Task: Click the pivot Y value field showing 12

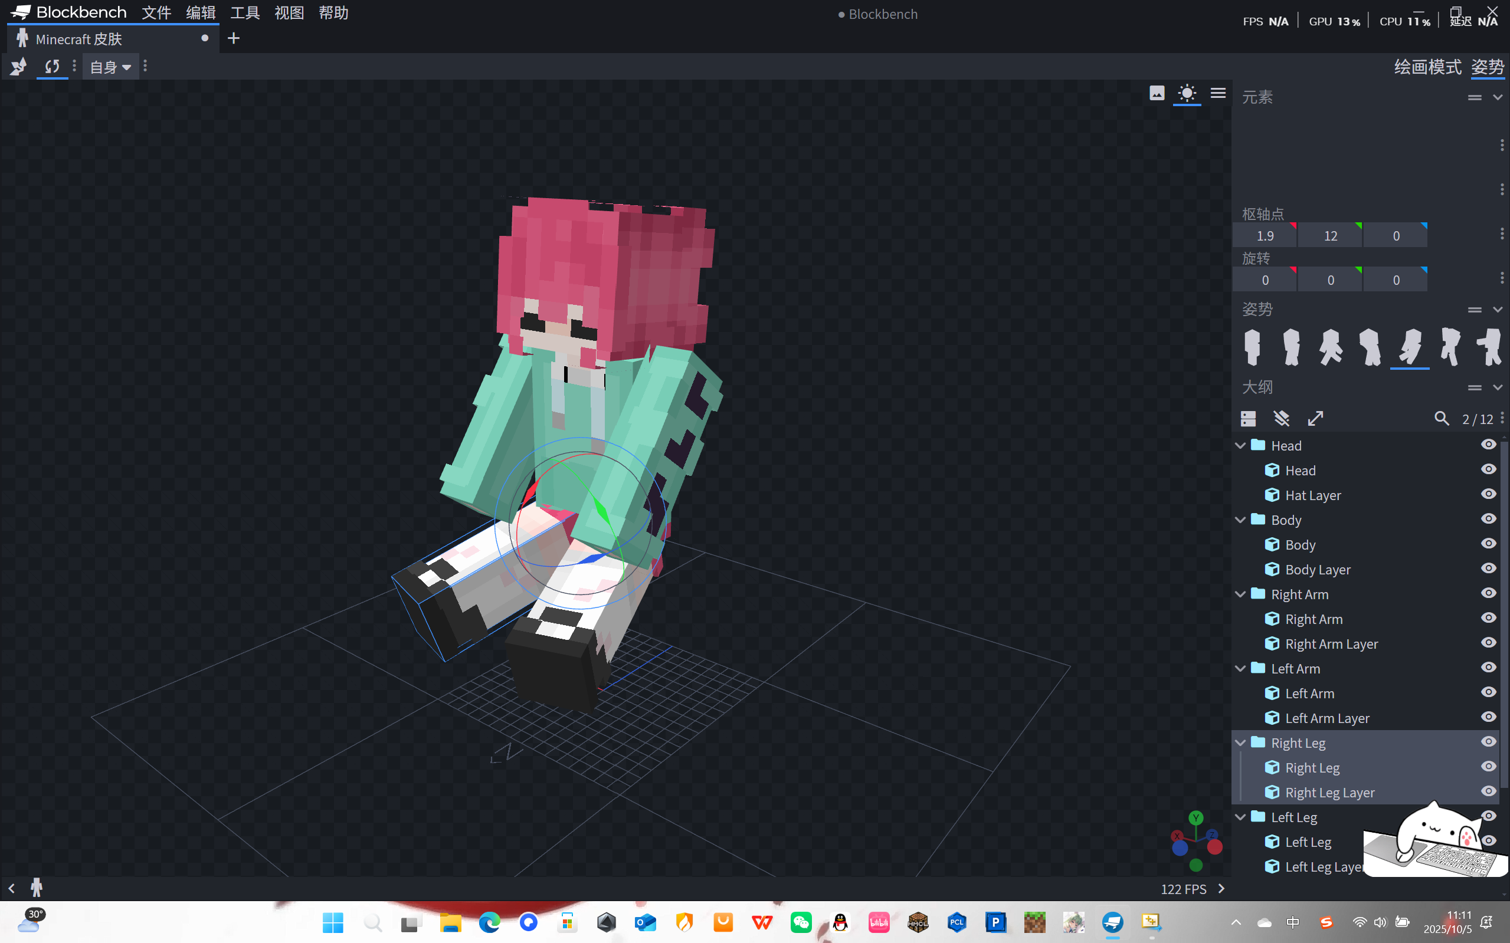Action: tap(1330, 236)
